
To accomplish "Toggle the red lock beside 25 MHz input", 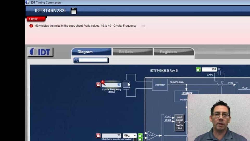I will [x=98, y=136].
